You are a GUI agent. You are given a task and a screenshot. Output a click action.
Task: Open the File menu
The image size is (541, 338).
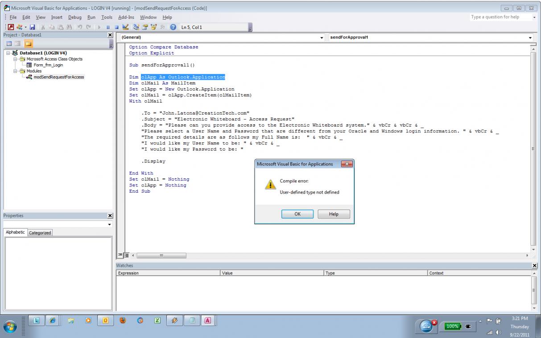pyautogui.click(x=12, y=17)
